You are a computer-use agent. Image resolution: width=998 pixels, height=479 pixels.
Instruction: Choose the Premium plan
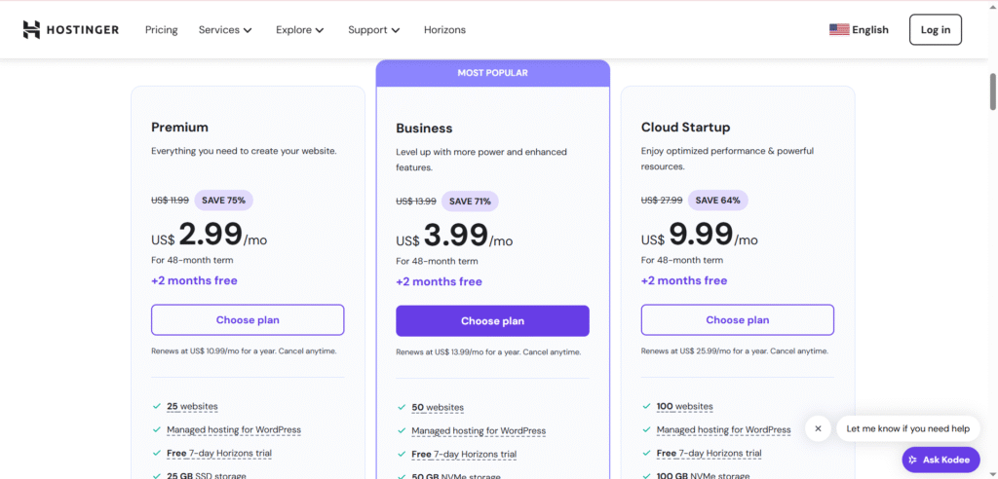(x=248, y=320)
